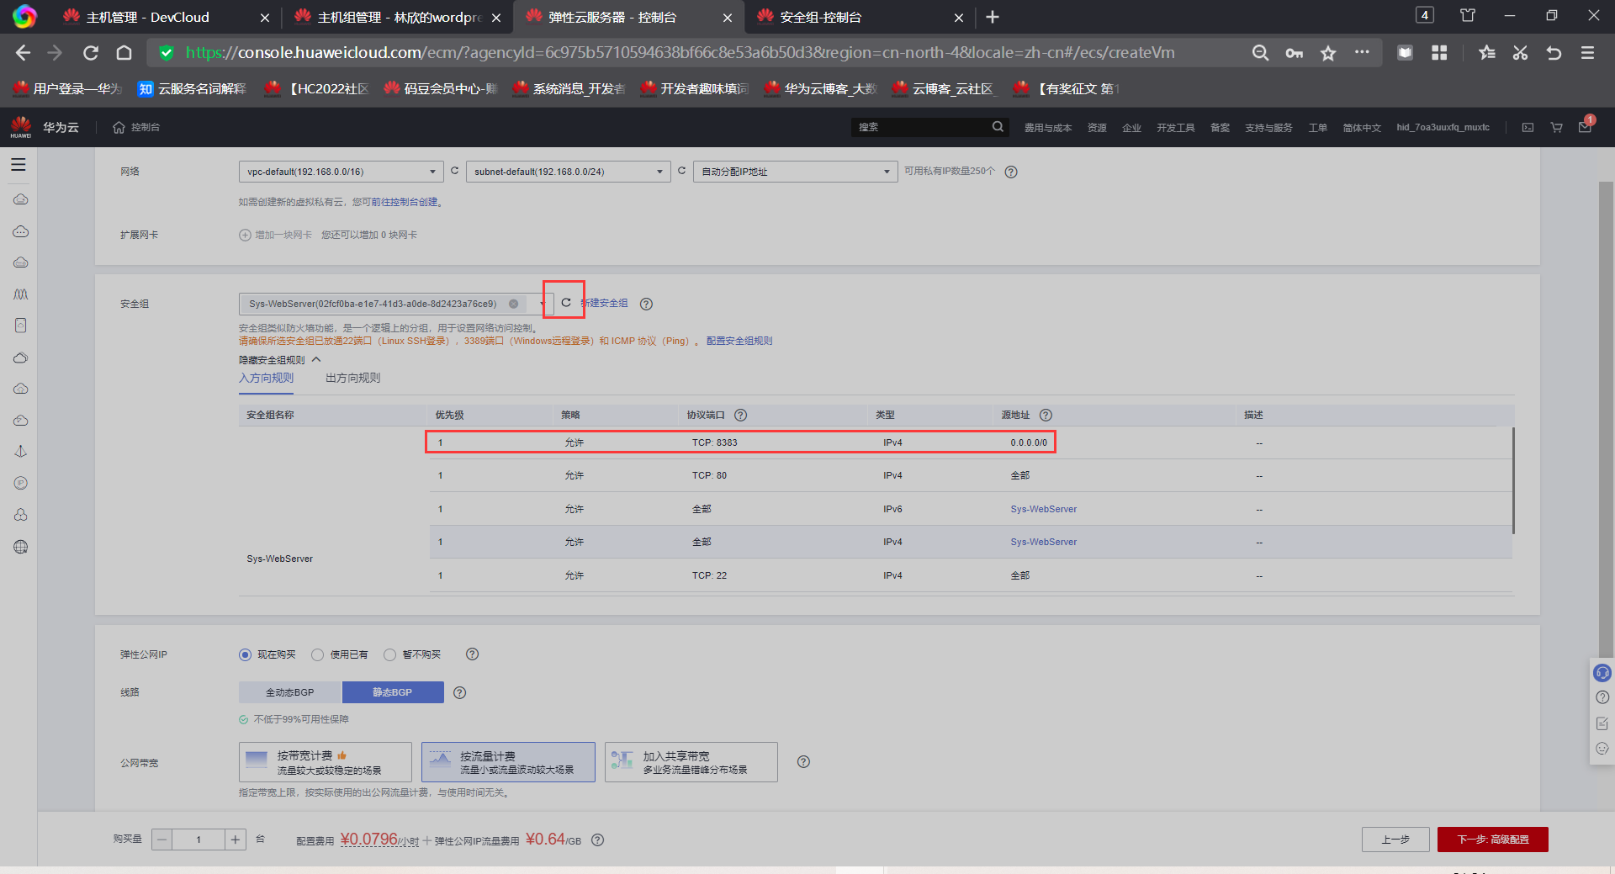Clear the selected Sys-WebServer security group
This screenshot has height=874, width=1615.
[x=513, y=304]
